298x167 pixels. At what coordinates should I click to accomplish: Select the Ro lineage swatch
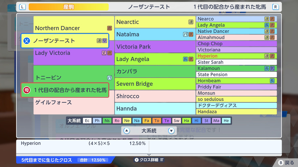[x=117, y=120]
